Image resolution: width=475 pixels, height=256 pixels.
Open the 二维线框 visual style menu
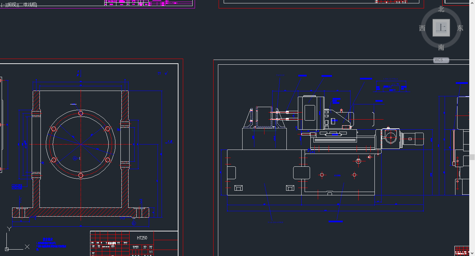pos(28,5)
